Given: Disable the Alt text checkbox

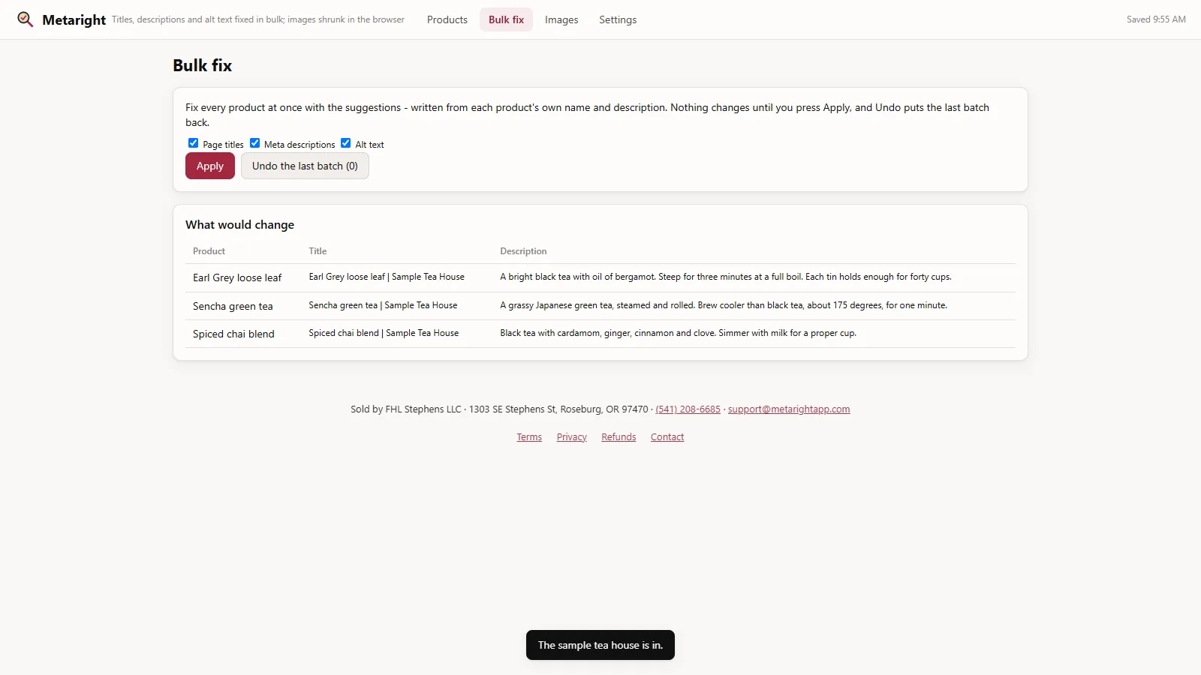Looking at the screenshot, I should 345,143.
